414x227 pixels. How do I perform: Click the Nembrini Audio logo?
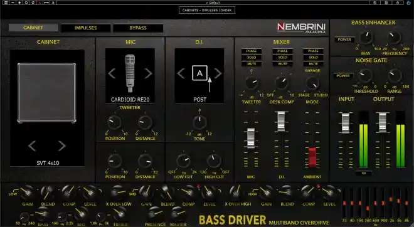point(301,28)
